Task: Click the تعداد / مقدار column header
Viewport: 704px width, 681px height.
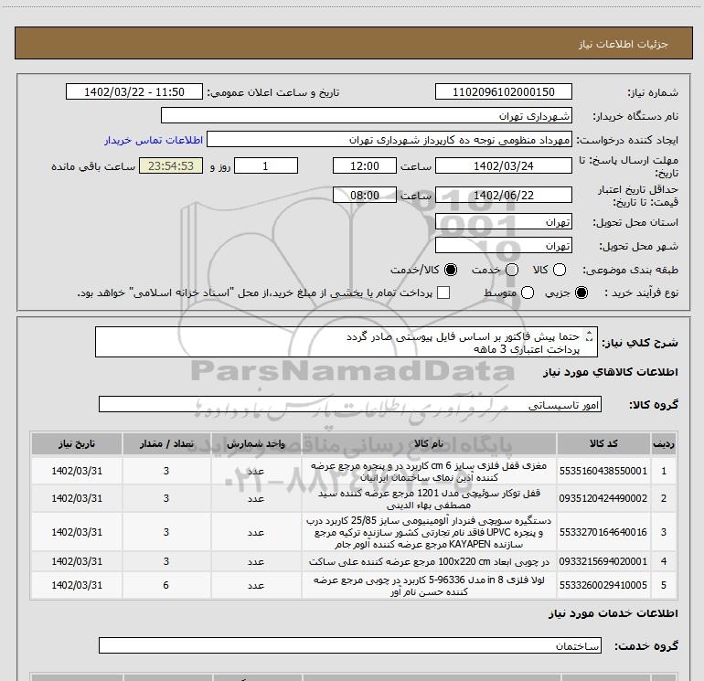Action: (x=166, y=443)
